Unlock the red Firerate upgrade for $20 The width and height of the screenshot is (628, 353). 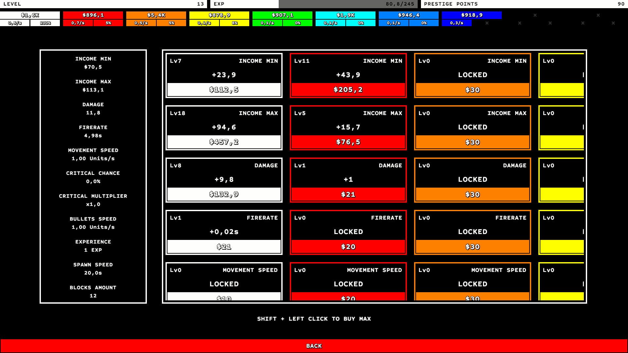click(x=348, y=246)
